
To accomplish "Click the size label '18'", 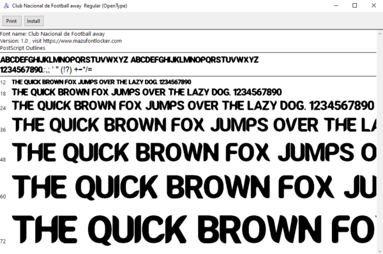I will pyautogui.click(x=3, y=94).
